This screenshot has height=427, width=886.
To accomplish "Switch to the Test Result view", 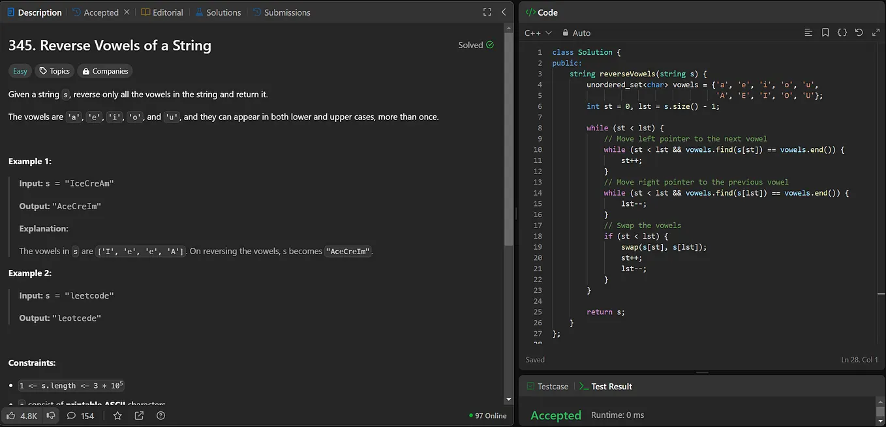I will 611,386.
